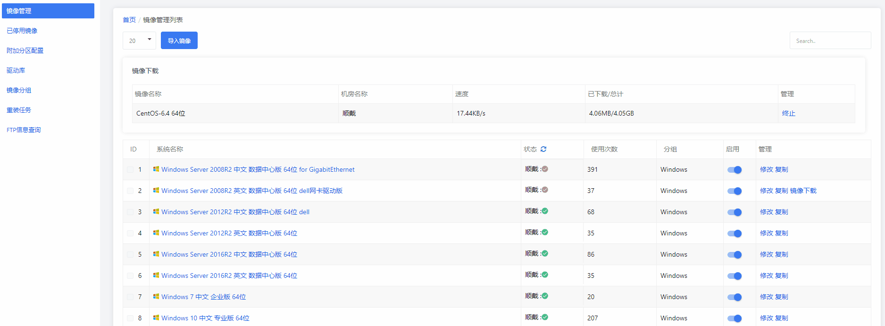Viewport: 885px width, 326px height.
Task: Focus the Search input field
Action: click(x=830, y=41)
